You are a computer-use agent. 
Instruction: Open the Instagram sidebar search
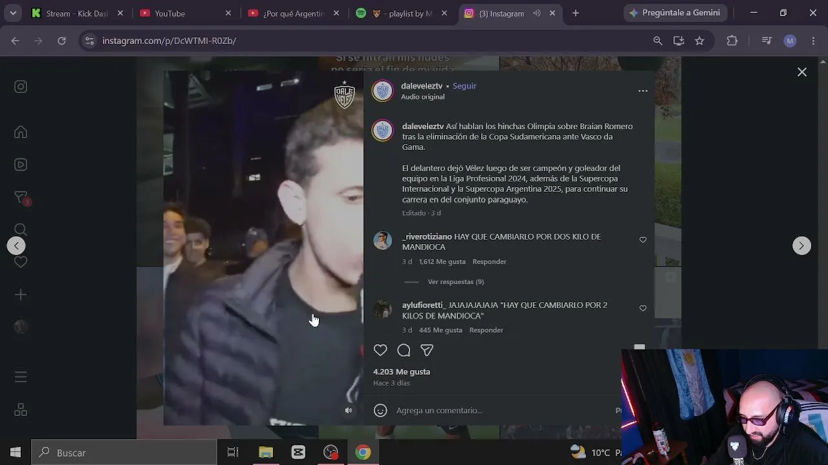point(21,230)
